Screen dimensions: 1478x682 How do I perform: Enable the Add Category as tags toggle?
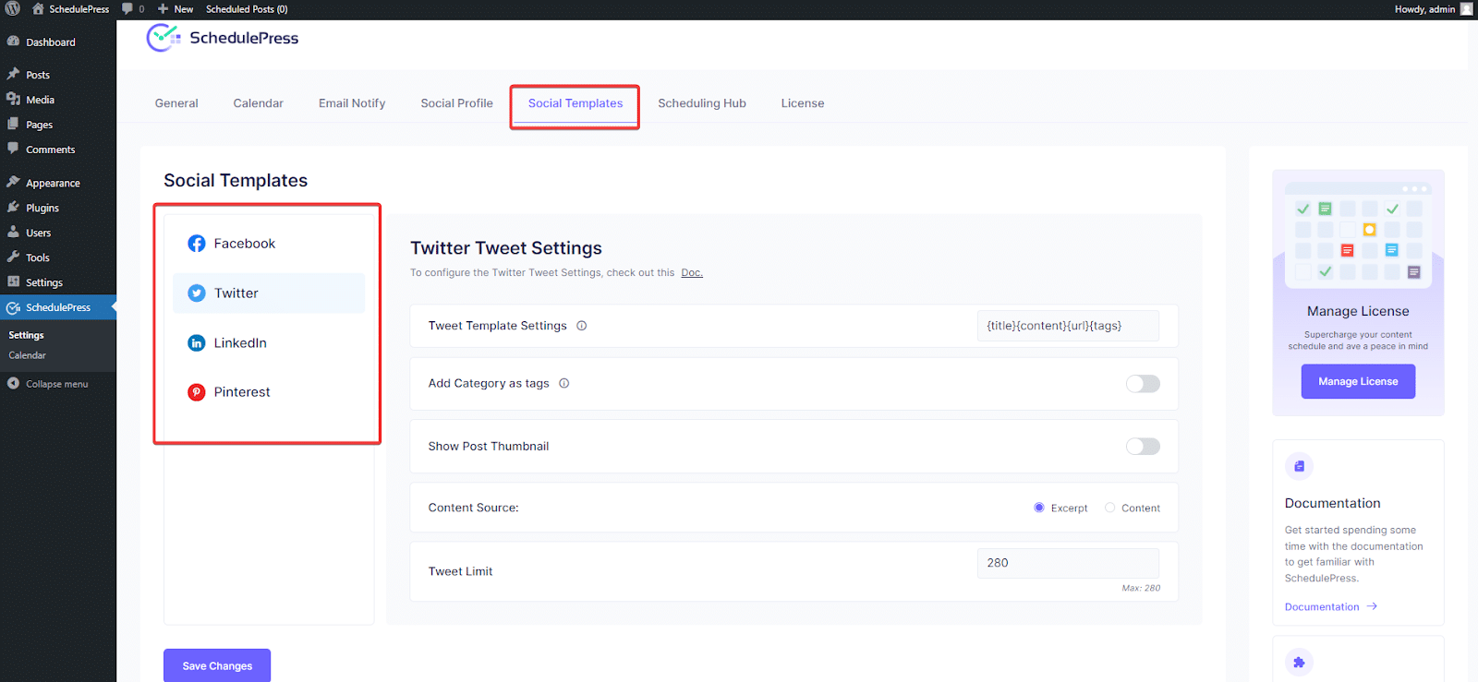click(1143, 384)
